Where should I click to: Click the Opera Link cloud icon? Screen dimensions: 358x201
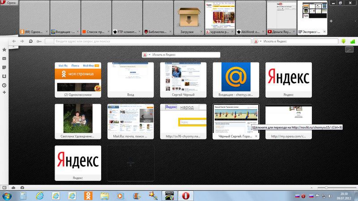tap(13, 188)
